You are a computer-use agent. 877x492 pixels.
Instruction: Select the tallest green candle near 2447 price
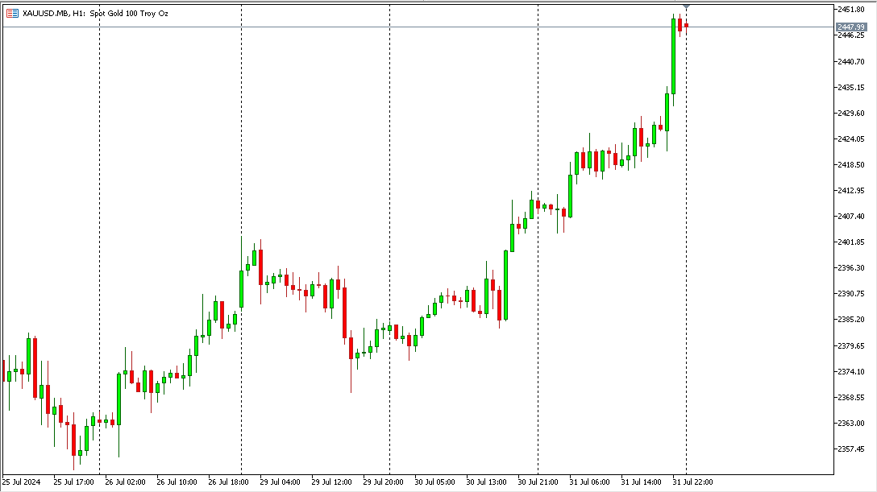[673, 56]
